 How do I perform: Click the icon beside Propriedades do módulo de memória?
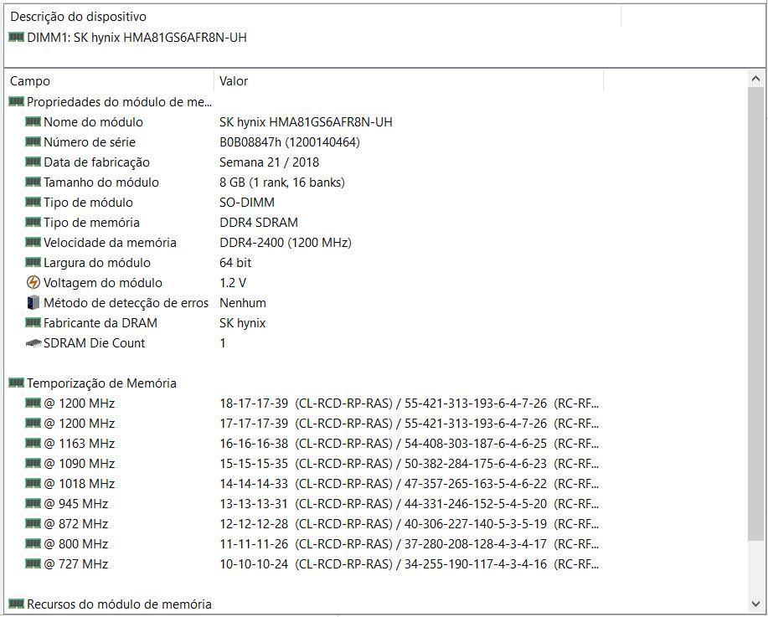pyautogui.click(x=16, y=102)
